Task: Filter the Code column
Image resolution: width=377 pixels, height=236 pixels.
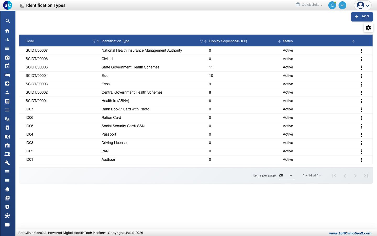Action: [x=94, y=41]
